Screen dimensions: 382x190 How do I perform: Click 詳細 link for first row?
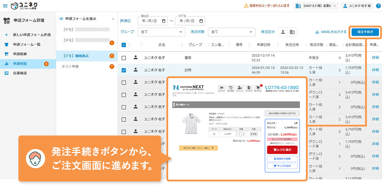(x=375, y=58)
